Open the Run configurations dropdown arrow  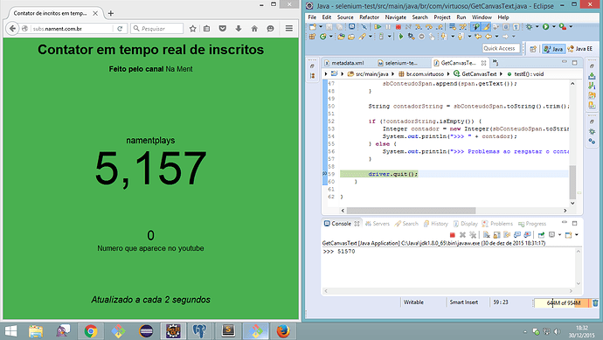(x=554, y=27)
